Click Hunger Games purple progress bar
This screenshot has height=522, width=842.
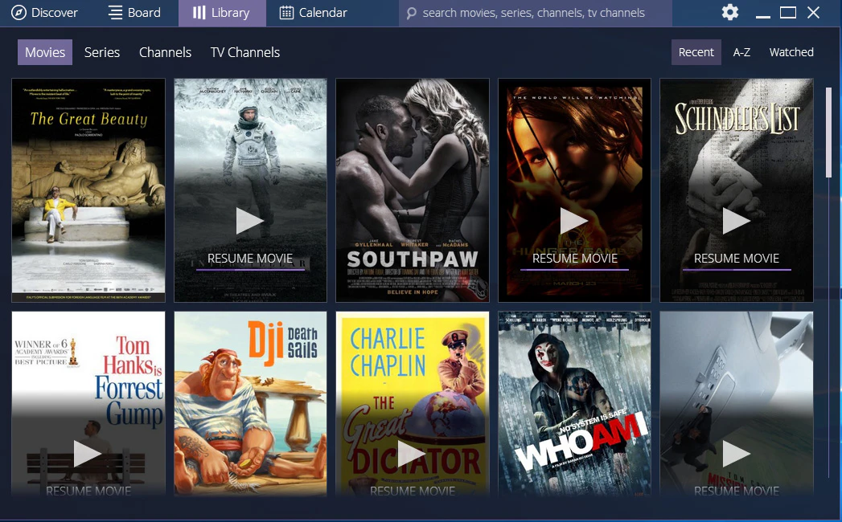(x=574, y=269)
